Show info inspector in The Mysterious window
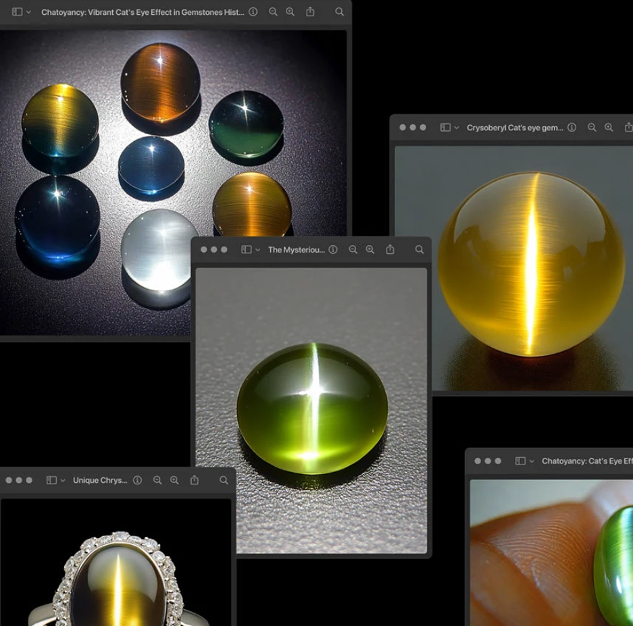Image resolution: width=633 pixels, height=626 pixels. [333, 249]
